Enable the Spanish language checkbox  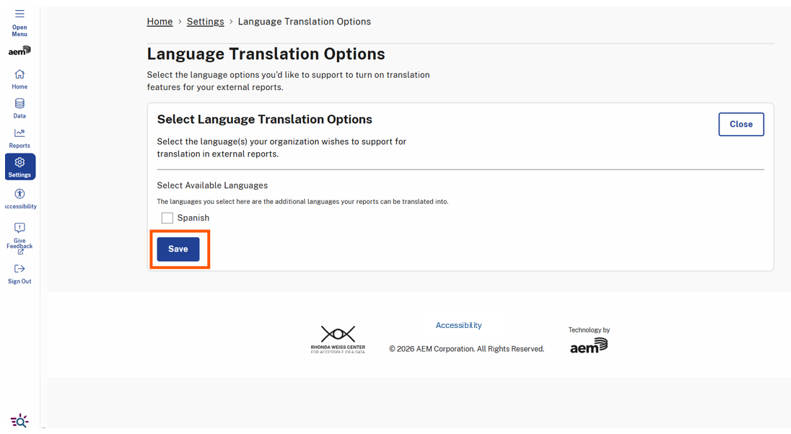click(x=167, y=217)
